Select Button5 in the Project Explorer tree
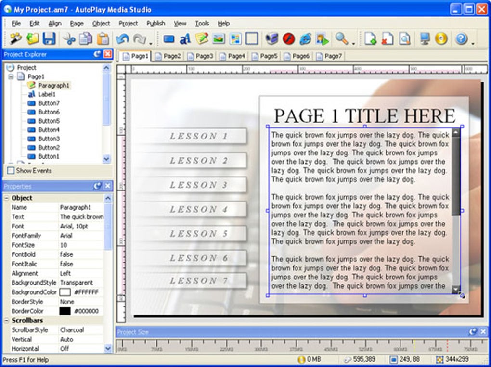Screen dimensions: 491x367 (x=49, y=121)
